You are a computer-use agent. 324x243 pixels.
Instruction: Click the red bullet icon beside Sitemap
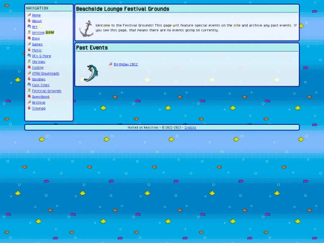tap(29, 108)
